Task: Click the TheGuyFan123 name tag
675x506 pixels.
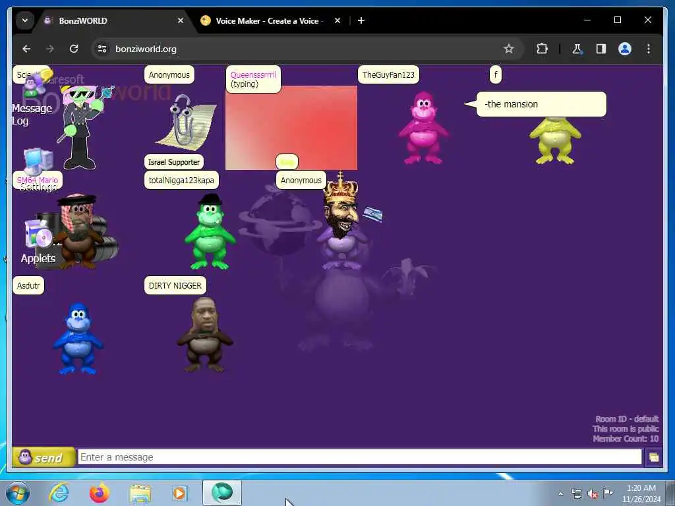Action: [388, 75]
